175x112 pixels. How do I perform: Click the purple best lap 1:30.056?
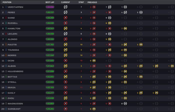(50, 7)
